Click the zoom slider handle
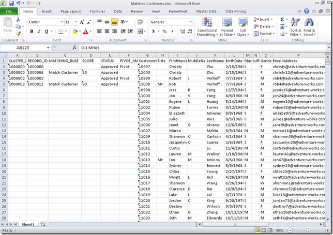This screenshot has width=333, height=235. [307, 230]
